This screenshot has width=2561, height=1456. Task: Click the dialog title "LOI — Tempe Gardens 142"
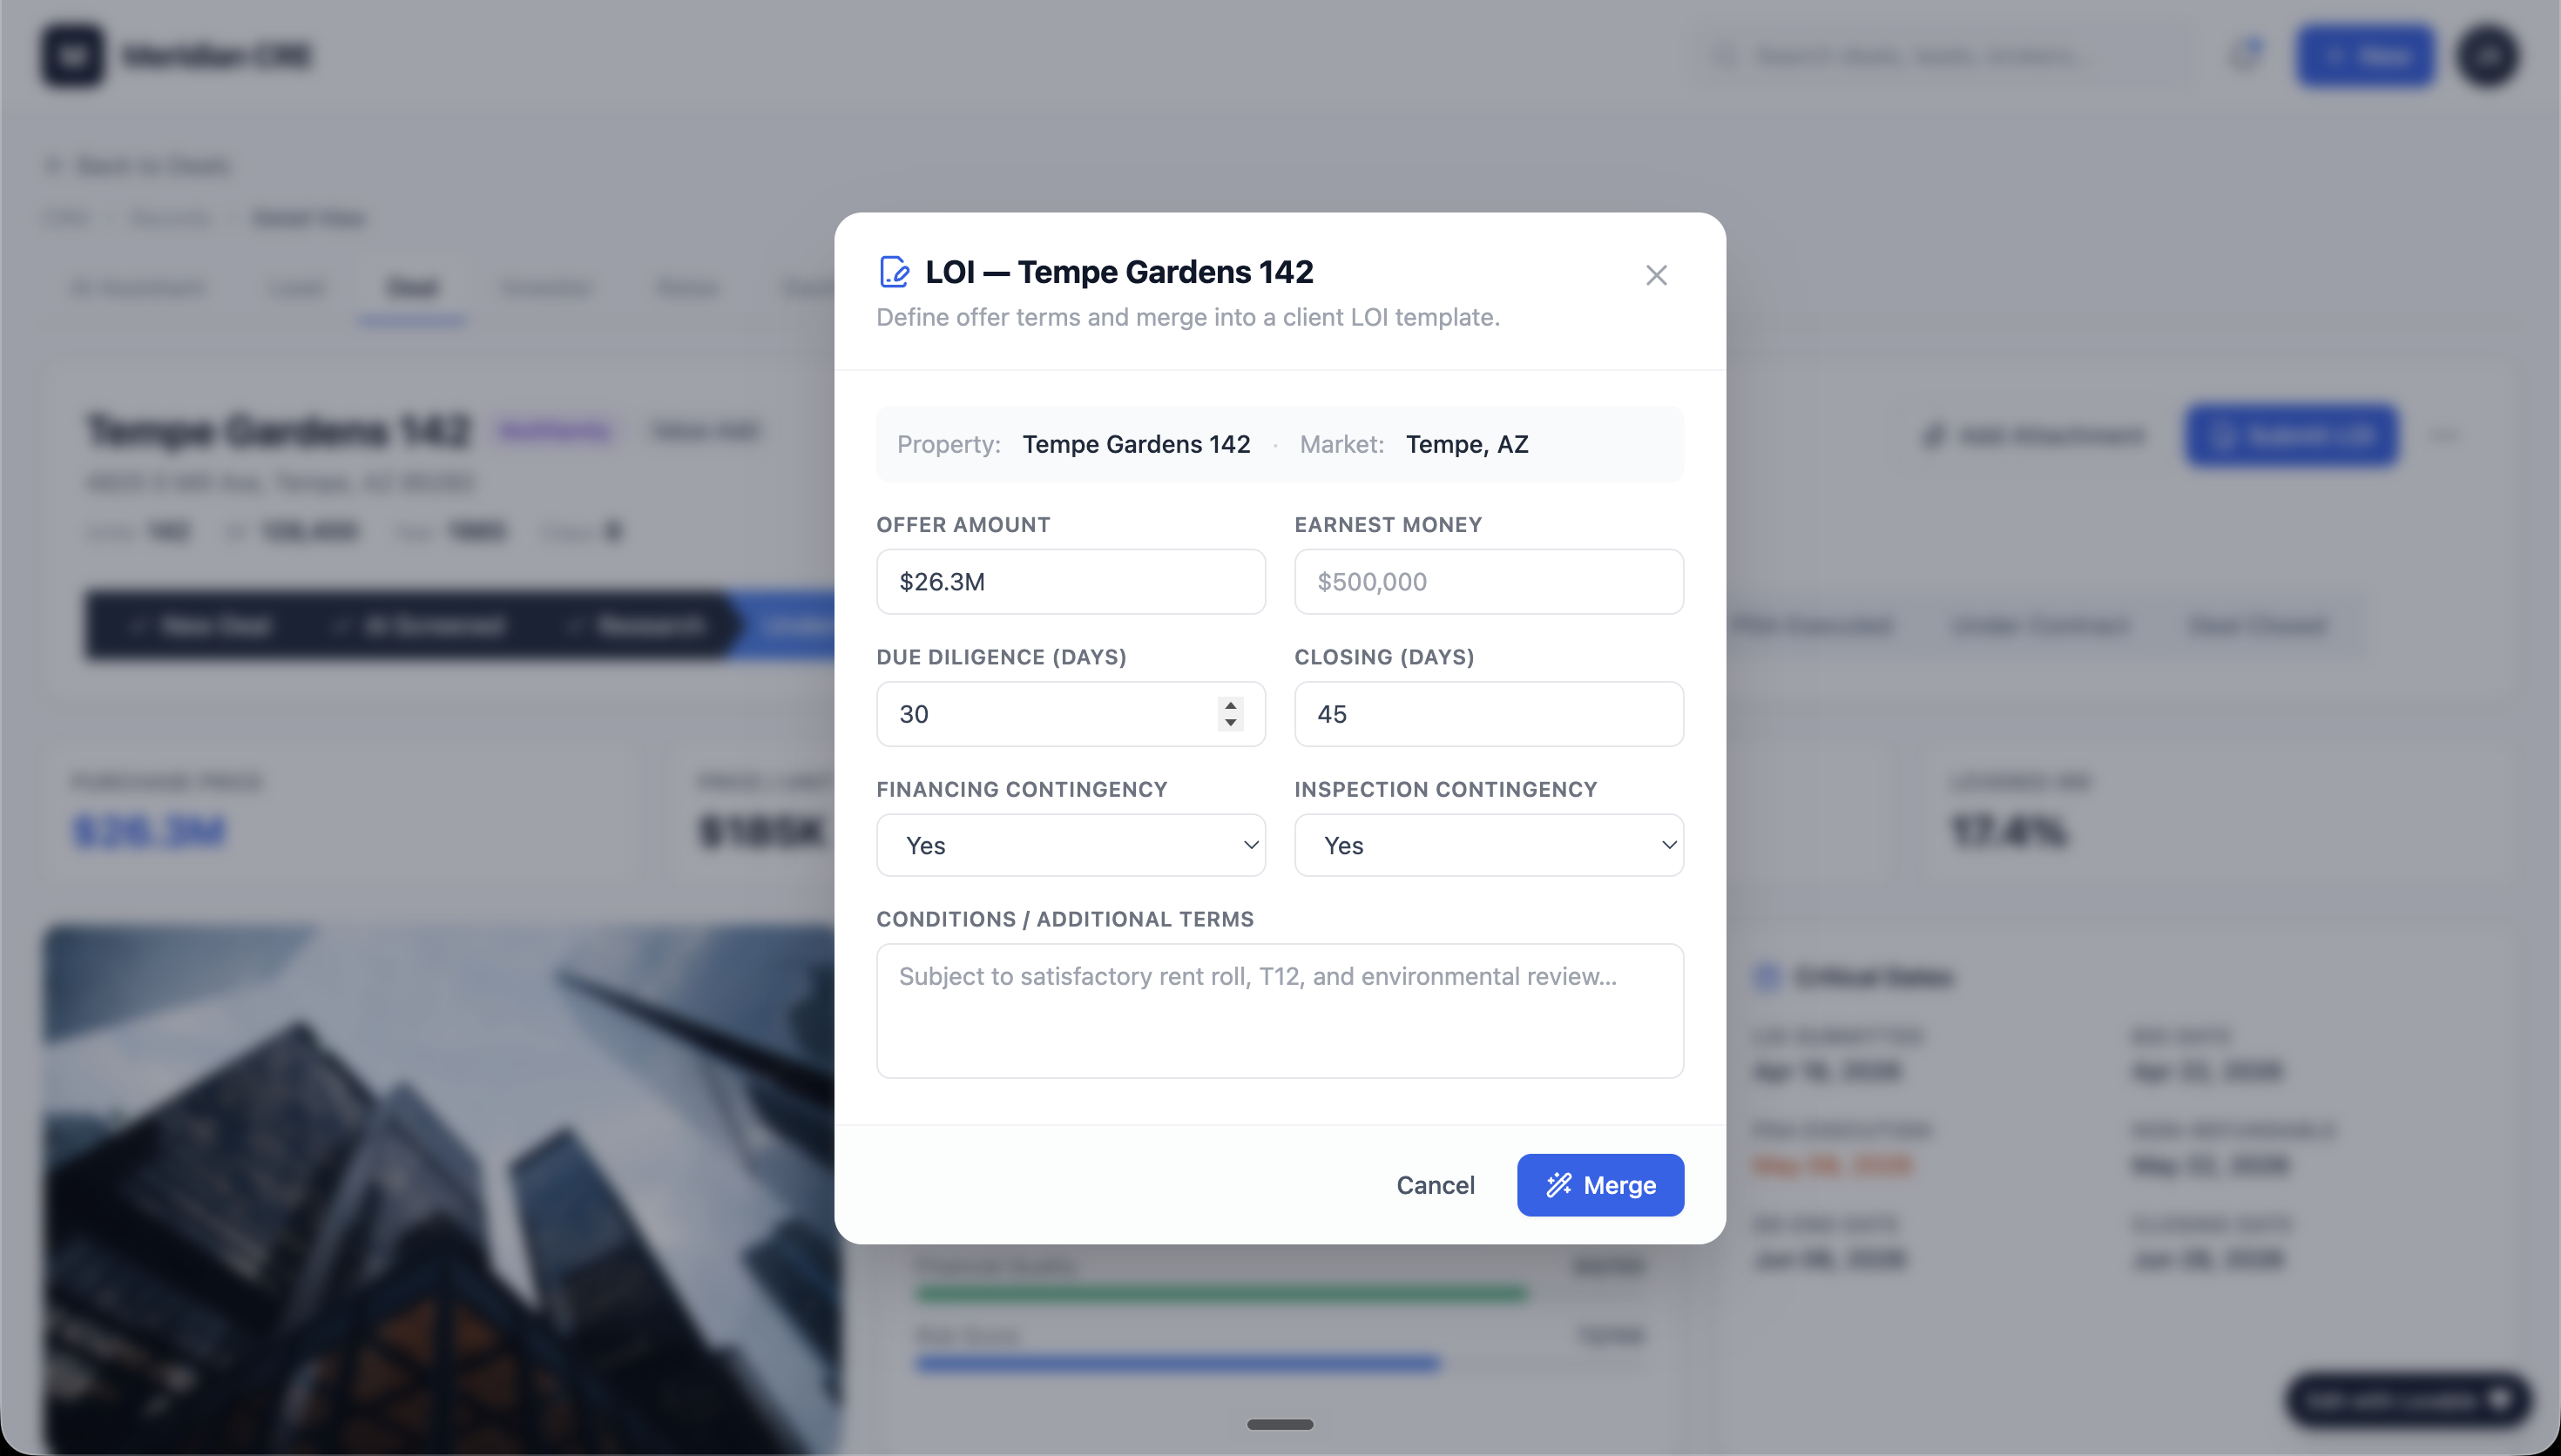(1119, 272)
